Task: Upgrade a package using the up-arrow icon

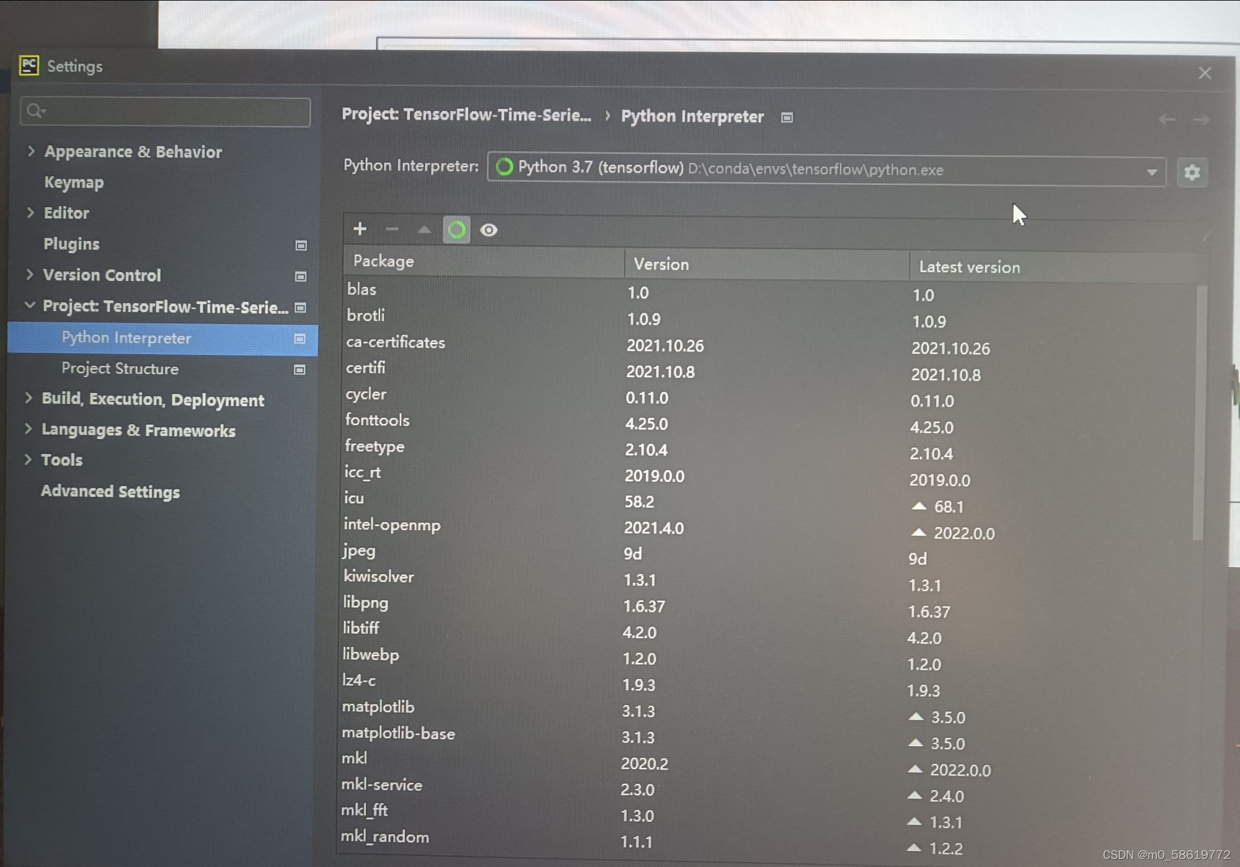Action: [x=424, y=229]
